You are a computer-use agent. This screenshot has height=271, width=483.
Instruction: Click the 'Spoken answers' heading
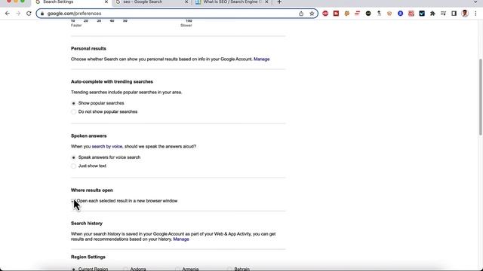point(89,135)
